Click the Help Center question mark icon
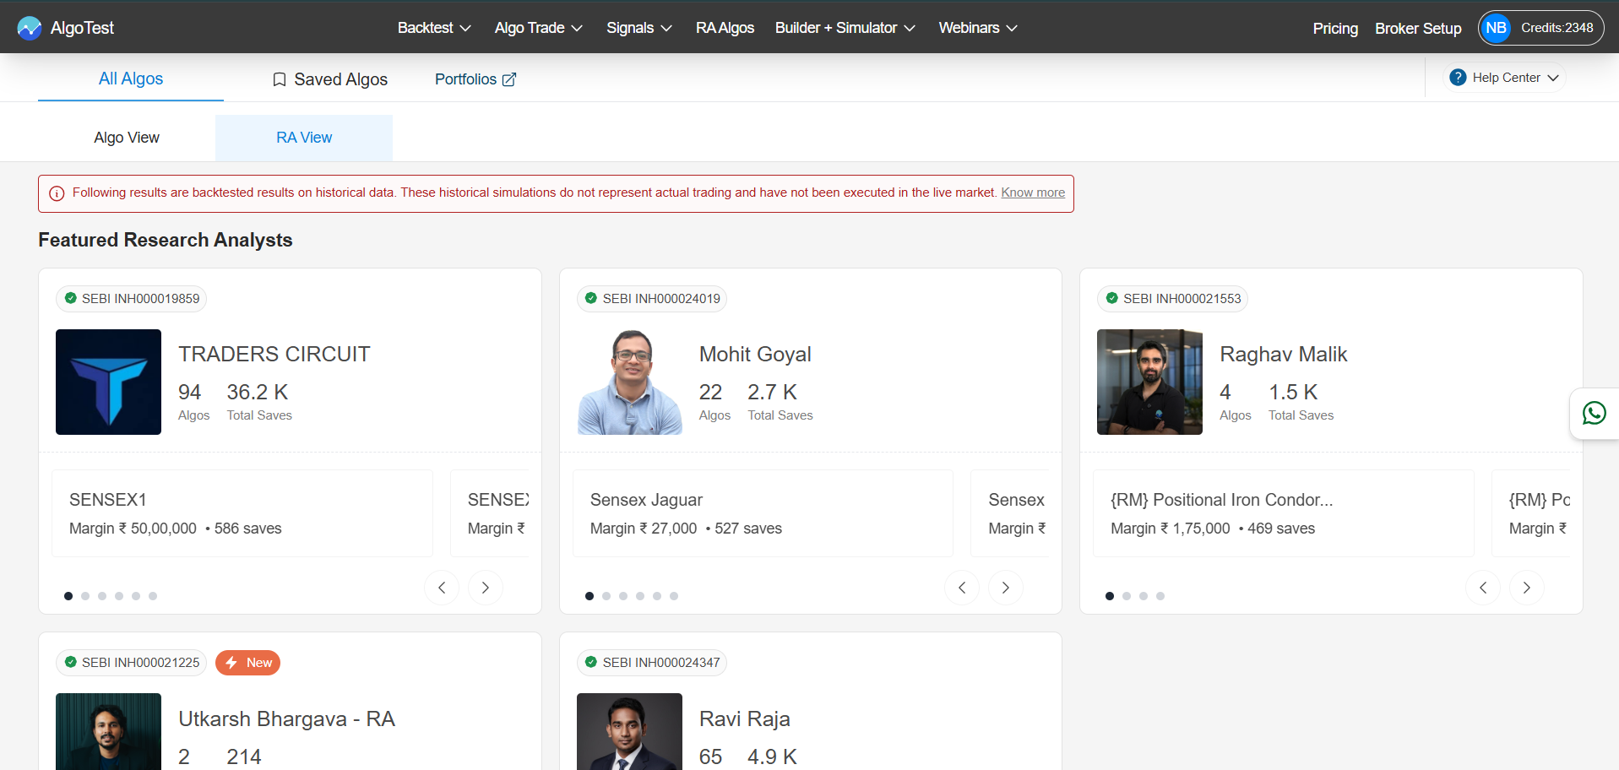Screen dimensions: 1619x770 [1458, 78]
